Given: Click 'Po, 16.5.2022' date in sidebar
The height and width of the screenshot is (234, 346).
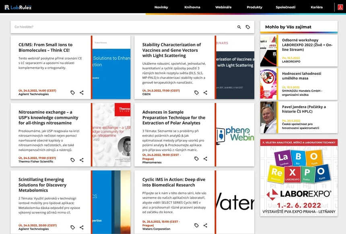Looking at the screenshot, I should [291, 58].
